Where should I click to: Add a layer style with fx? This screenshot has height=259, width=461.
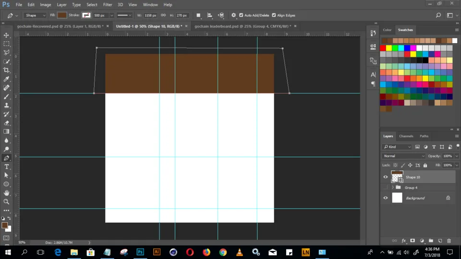tap(404, 241)
